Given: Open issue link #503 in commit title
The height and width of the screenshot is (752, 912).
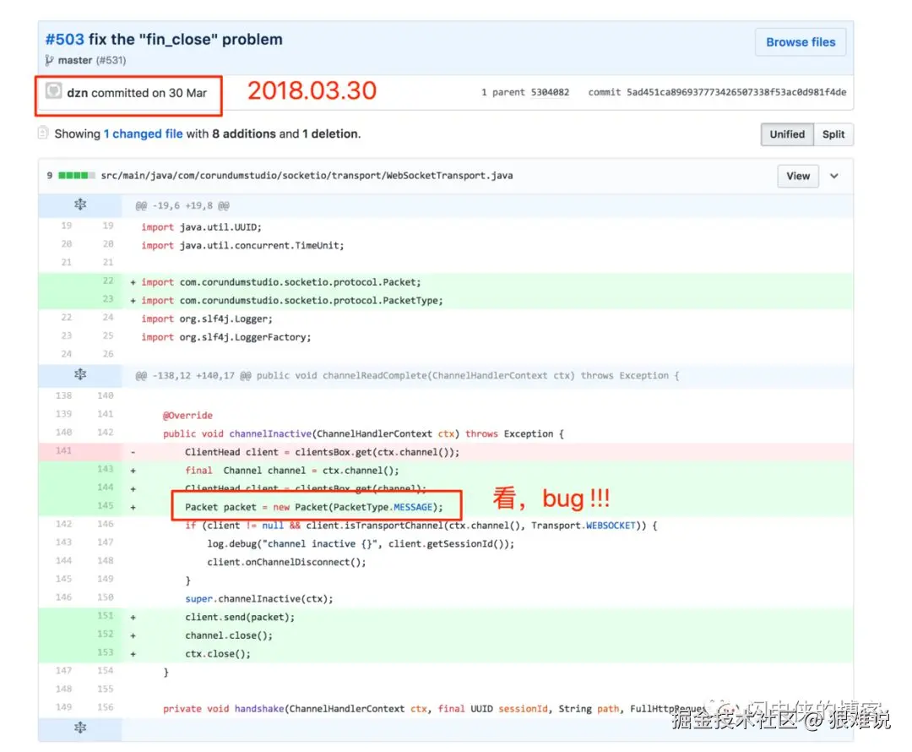Looking at the screenshot, I should (x=64, y=39).
